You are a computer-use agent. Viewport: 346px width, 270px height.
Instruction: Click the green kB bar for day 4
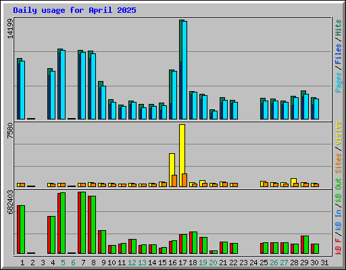click(53, 235)
